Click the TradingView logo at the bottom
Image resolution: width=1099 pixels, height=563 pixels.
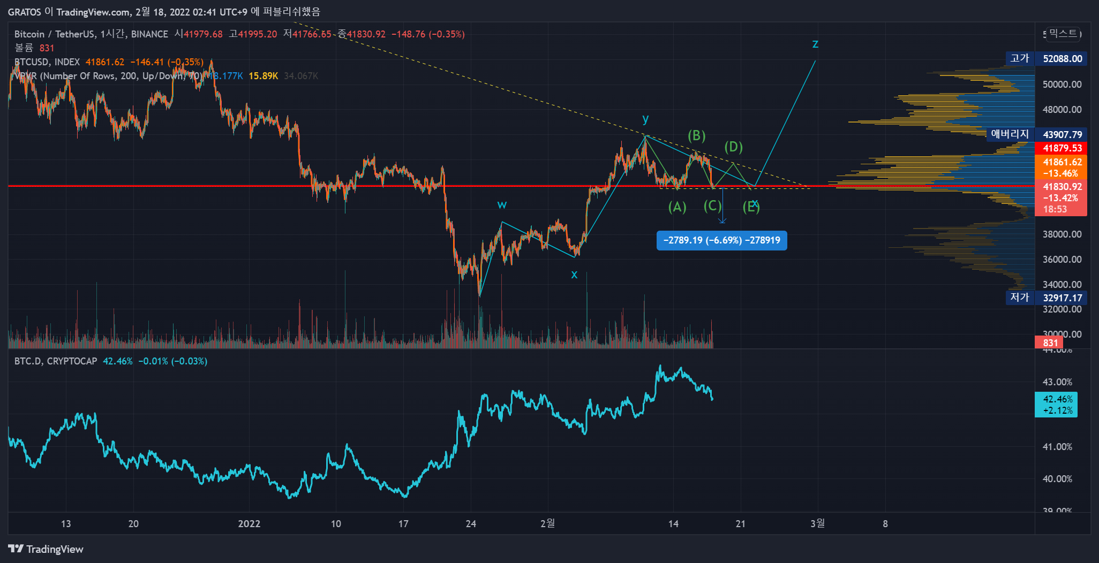click(46, 549)
